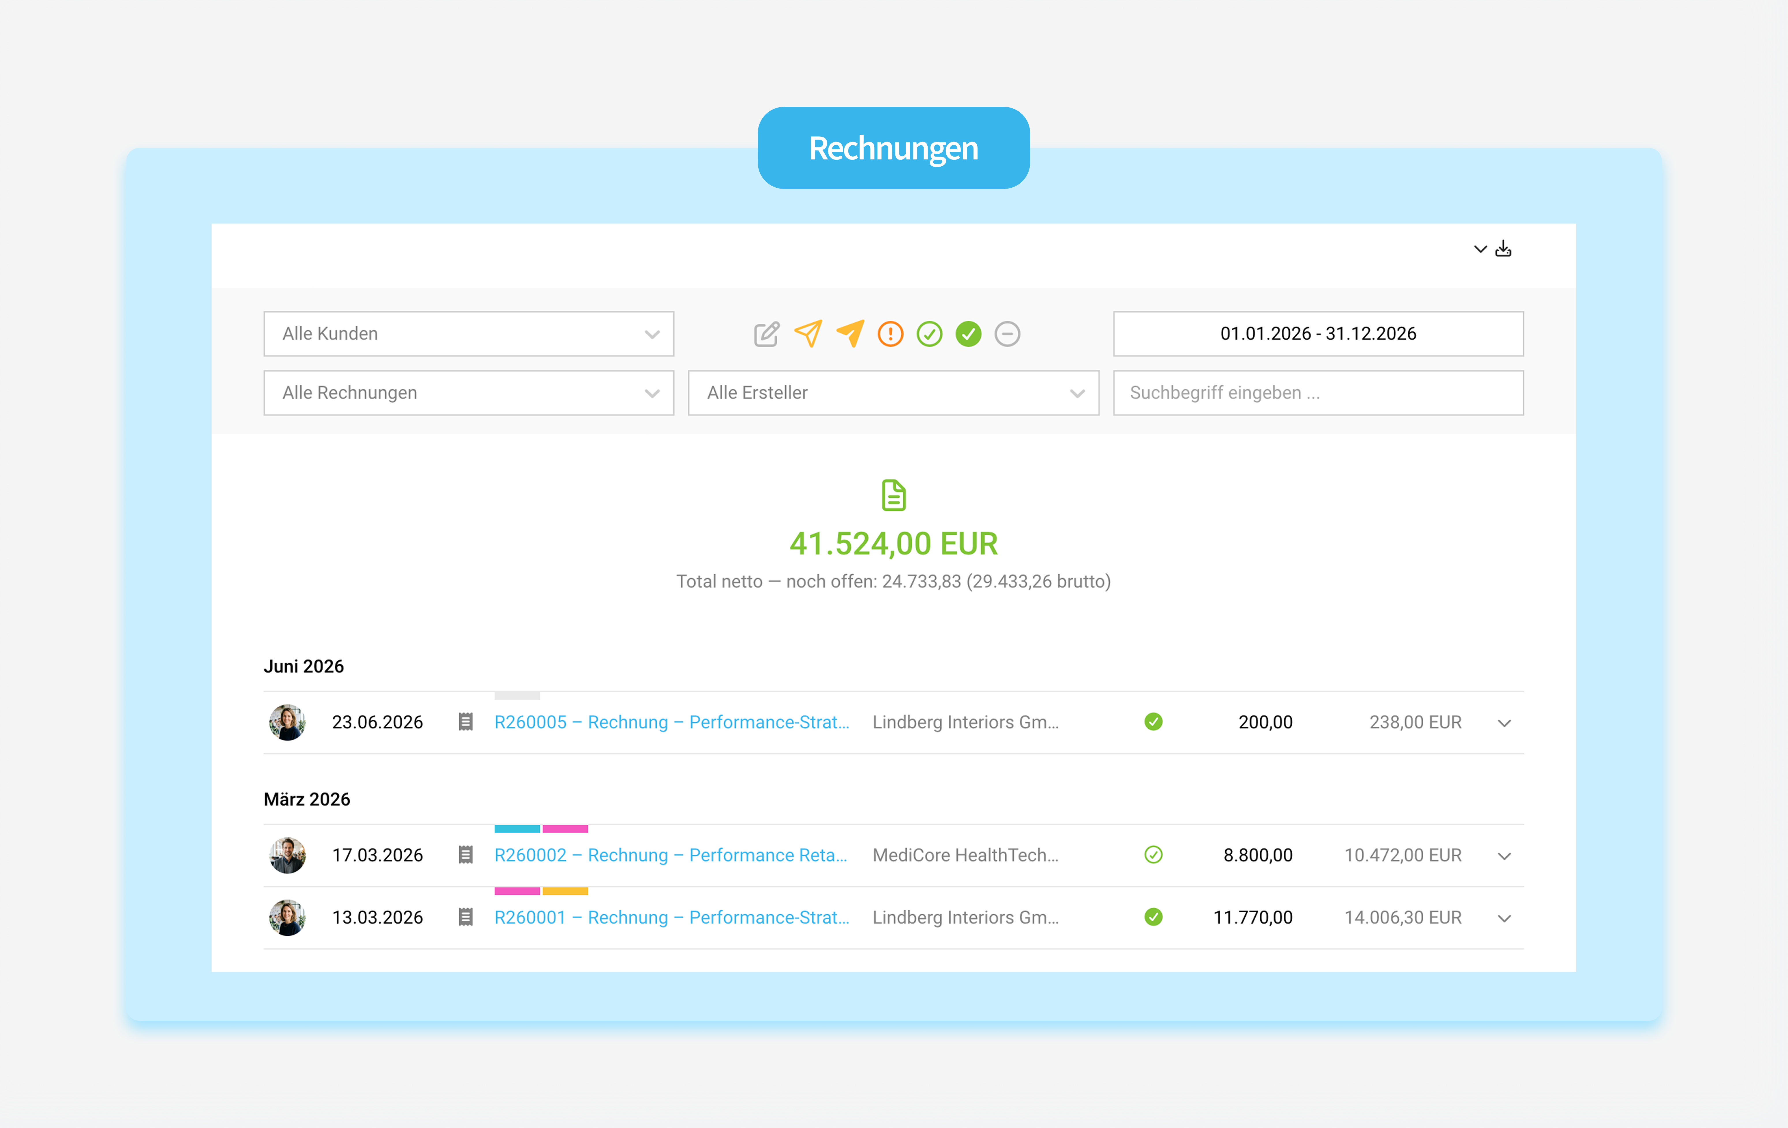Viewport: 1788px width, 1128px height.
Task: Filter by overdue exclamation mark icon
Action: coord(890,334)
